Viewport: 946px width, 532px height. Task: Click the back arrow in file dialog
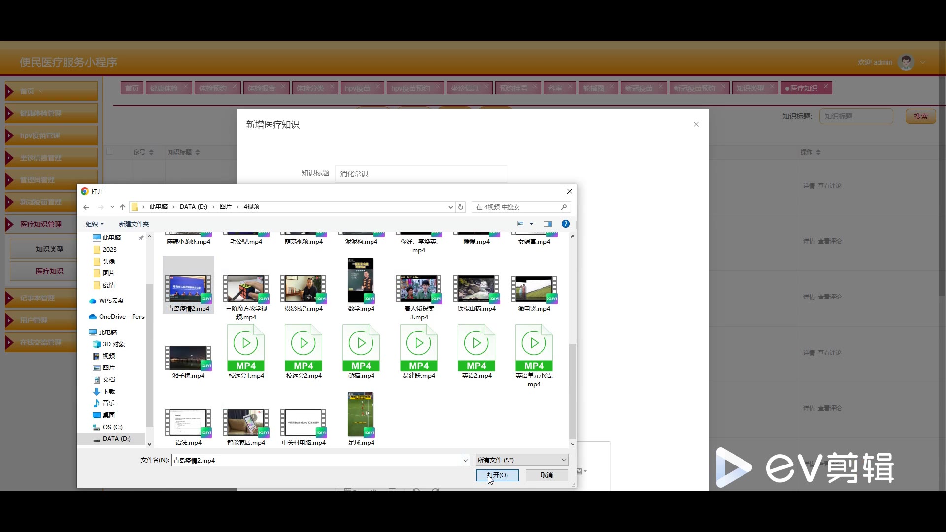[x=86, y=207]
